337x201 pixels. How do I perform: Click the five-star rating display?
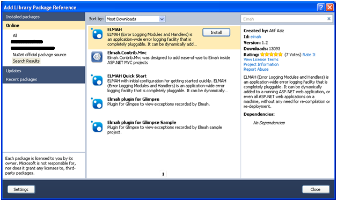point(271,55)
